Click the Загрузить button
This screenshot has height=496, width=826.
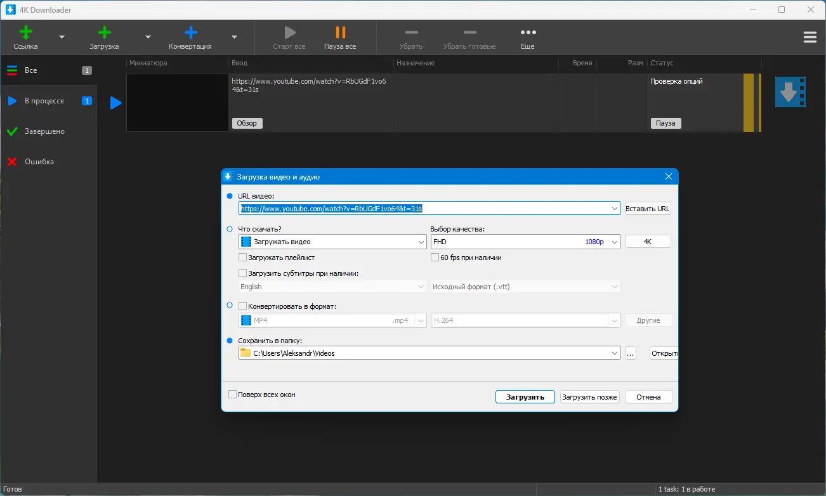(525, 397)
